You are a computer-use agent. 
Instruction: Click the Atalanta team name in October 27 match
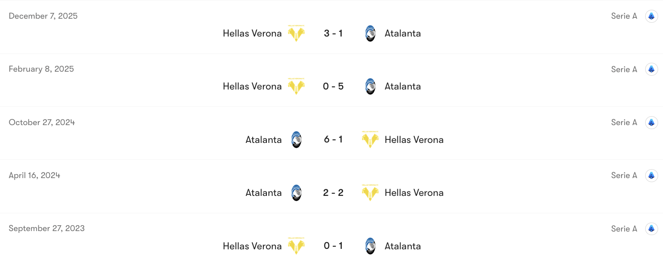point(263,139)
